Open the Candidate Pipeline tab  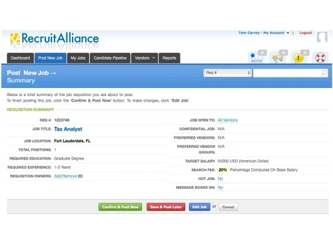pyautogui.click(x=110, y=58)
